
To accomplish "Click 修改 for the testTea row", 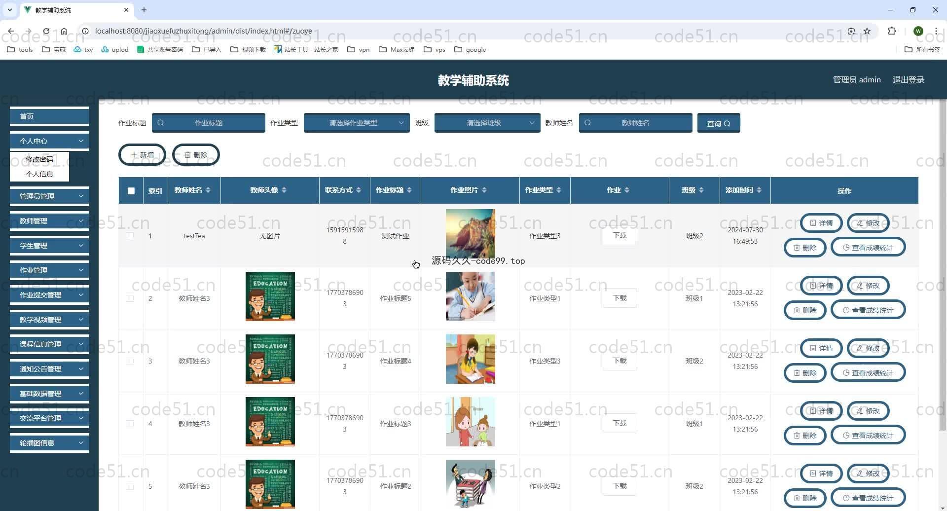I will pyautogui.click(x=868, y=223).
